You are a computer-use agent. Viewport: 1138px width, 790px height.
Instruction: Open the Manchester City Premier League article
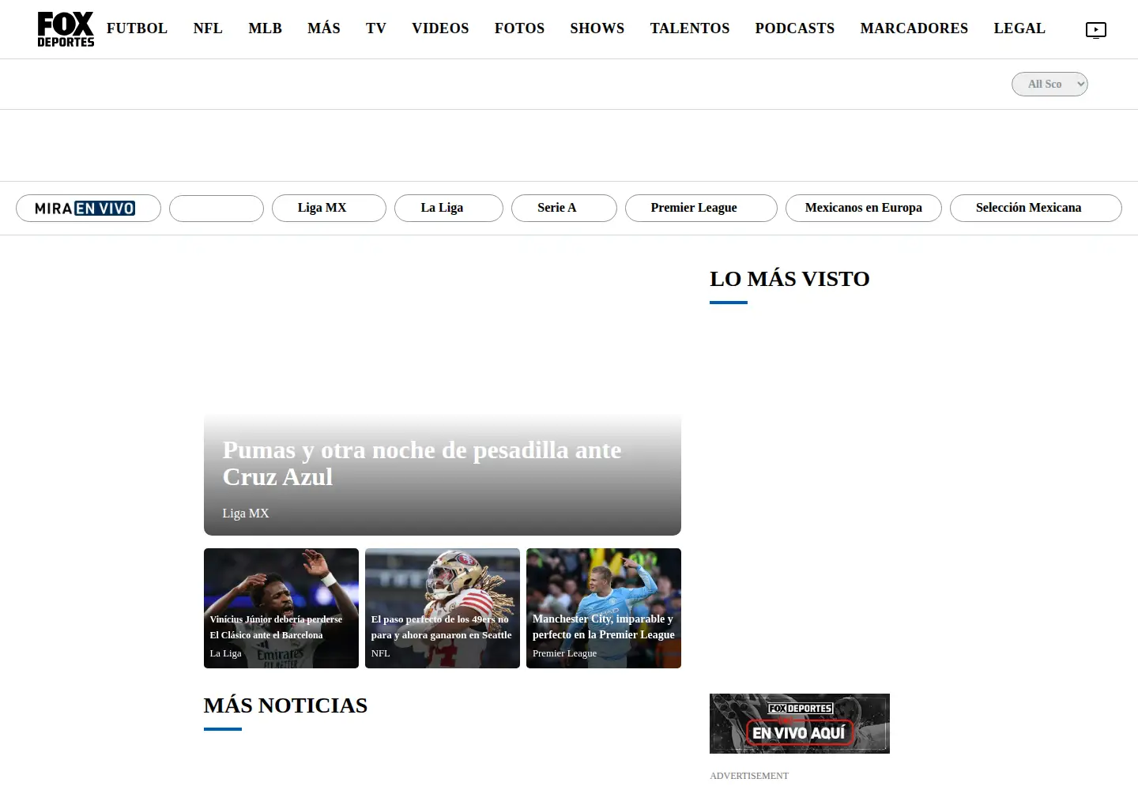pyautogui.click(x=604, y=608)
